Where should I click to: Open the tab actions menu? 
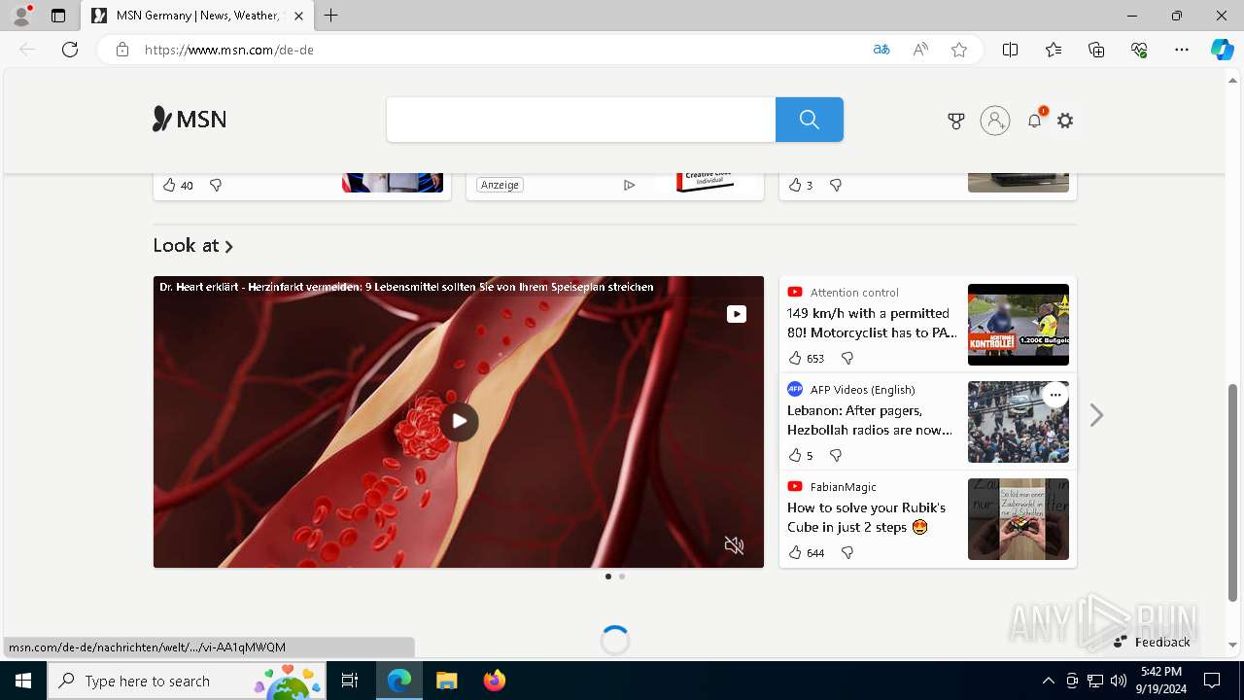(x=58, y=16)
